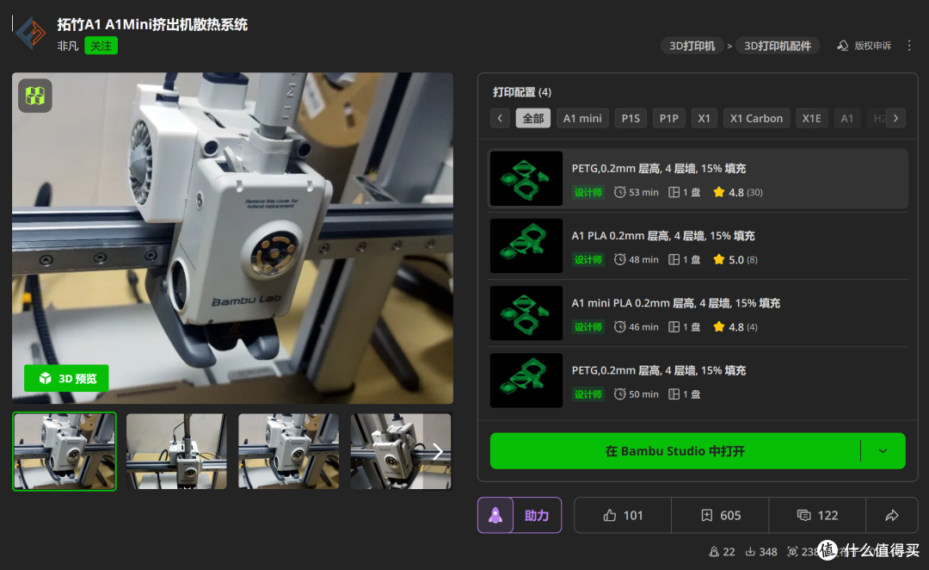Select the first gallery thumbnail
929x570 pixels.
pyautogui.click(x=65, y=451)
